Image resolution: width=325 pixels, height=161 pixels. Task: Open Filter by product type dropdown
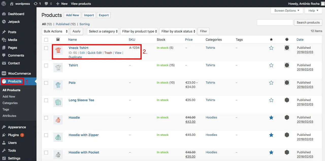click(139, 31)
